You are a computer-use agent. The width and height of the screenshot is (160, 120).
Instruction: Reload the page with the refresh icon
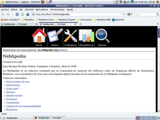point(17,14)
